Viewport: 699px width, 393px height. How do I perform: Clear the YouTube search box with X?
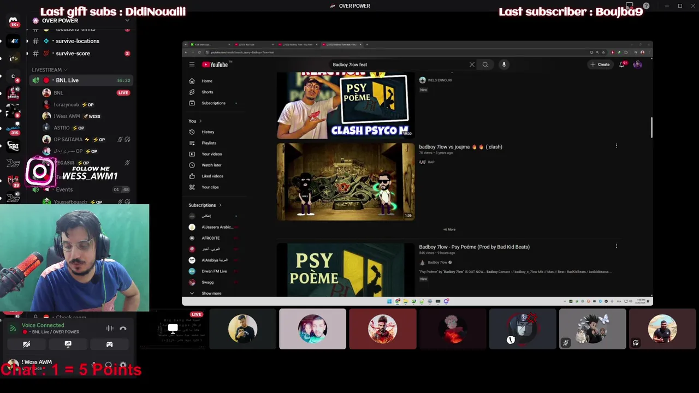pos(472,64)
